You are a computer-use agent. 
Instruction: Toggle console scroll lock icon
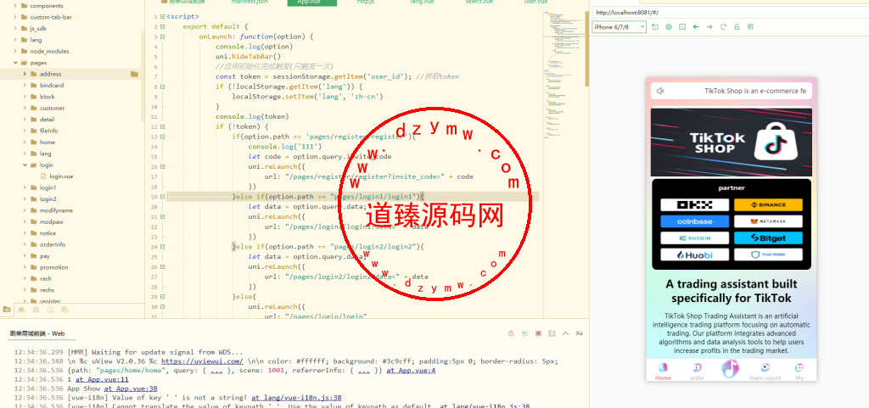511,333
